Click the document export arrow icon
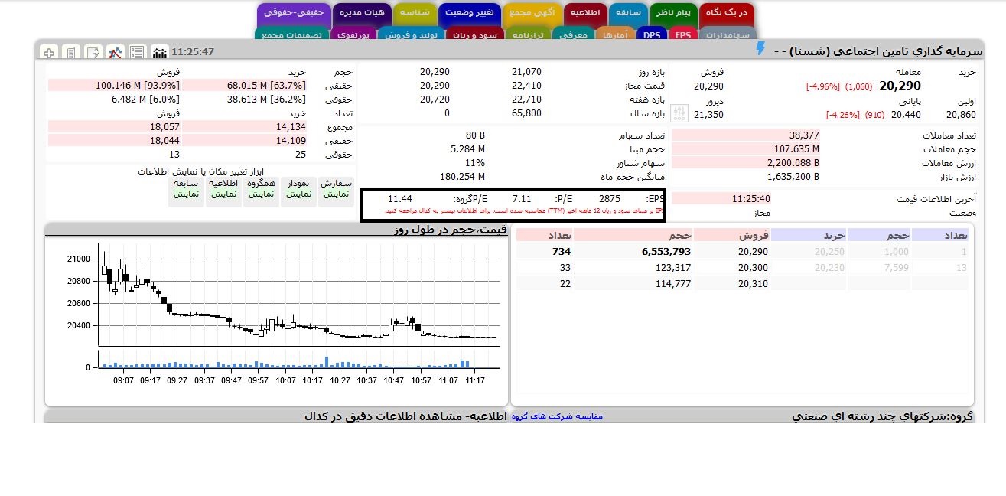1006x496 pixels. [93, 52]
